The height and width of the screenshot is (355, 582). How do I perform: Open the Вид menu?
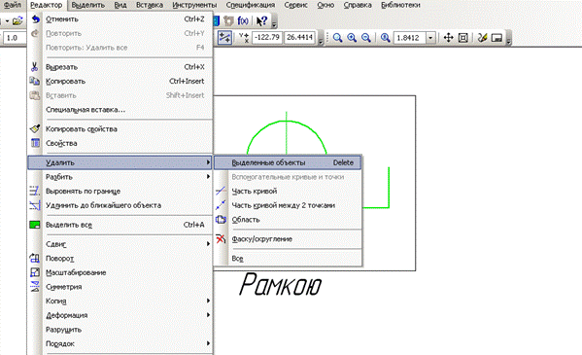pyautogui.click(x=120, y=5)
